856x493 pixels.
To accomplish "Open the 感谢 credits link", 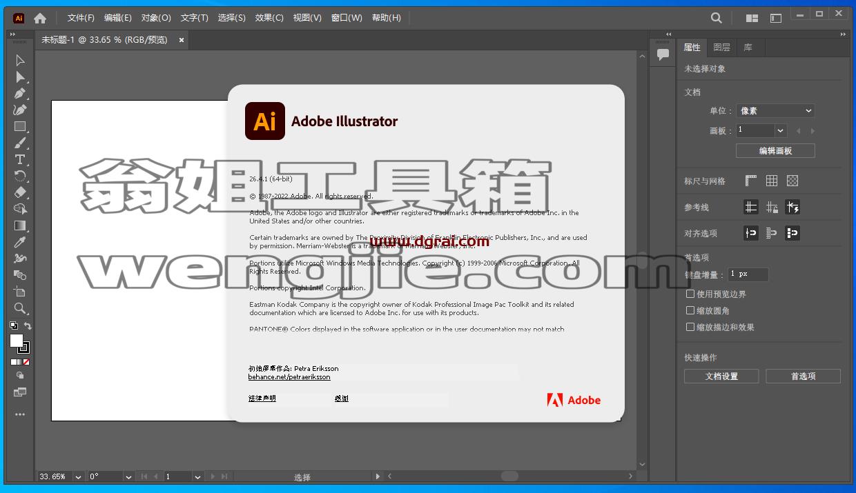I will (x=342, y=399).
